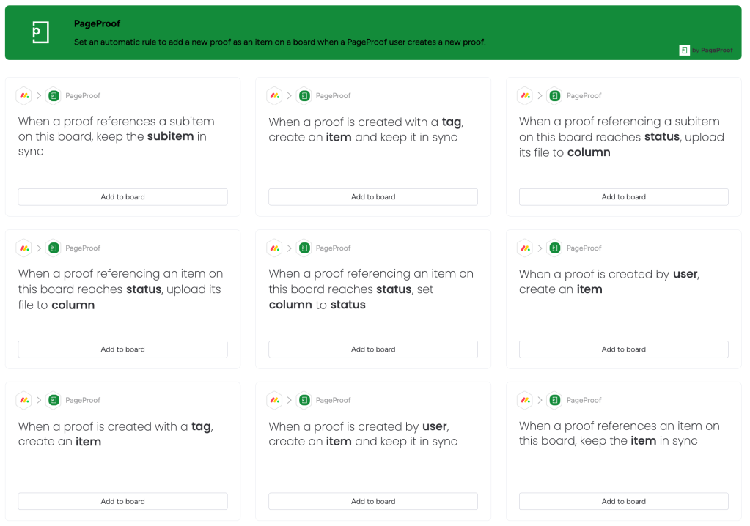Click the arrow chevron on "set column to status" card
The height and width of the screenshot is (526, 750).
coord(289,248)
